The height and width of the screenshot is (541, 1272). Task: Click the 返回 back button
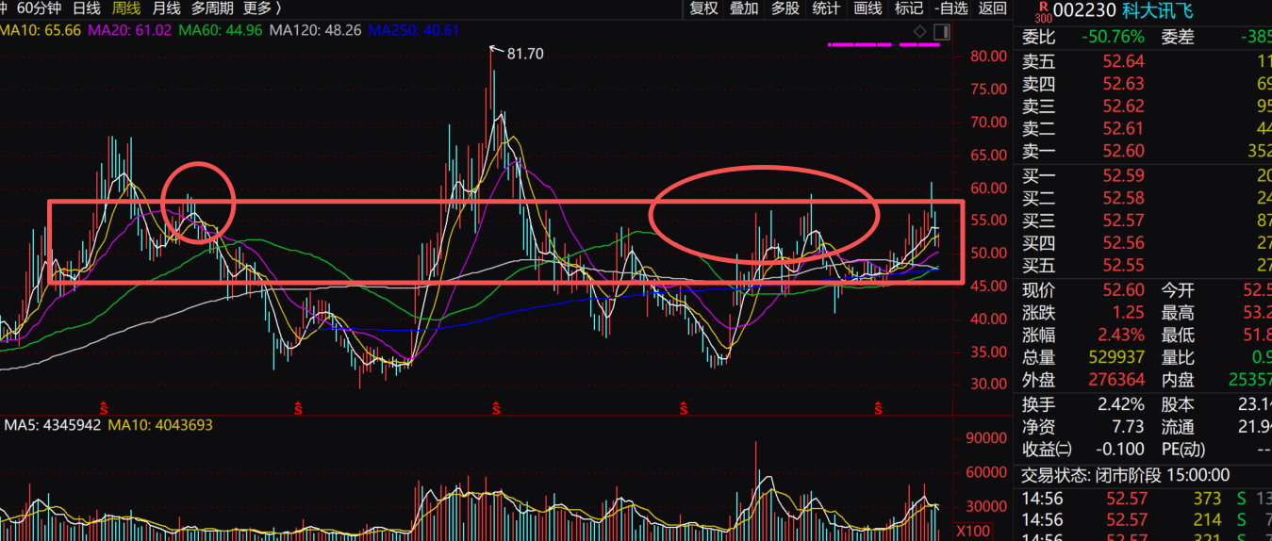pos(992,8)
